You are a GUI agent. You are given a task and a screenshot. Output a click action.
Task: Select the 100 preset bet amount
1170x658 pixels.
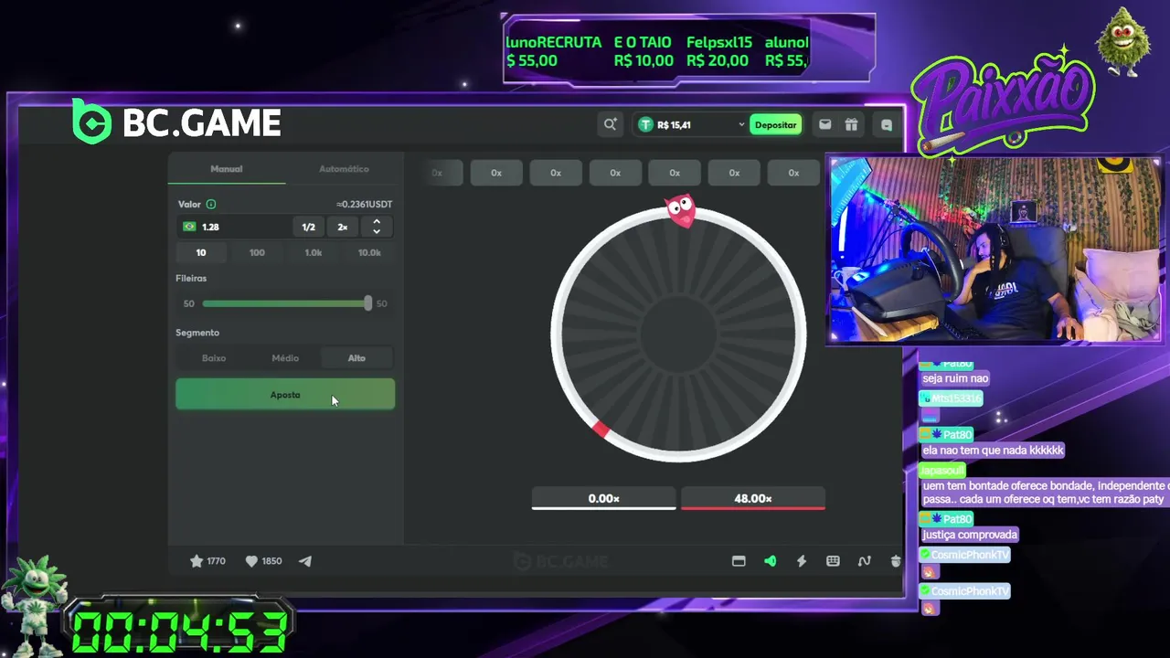click(x=257, y=253)
